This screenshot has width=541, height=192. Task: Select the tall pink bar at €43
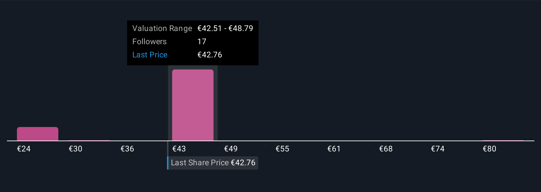pos(193,105)
